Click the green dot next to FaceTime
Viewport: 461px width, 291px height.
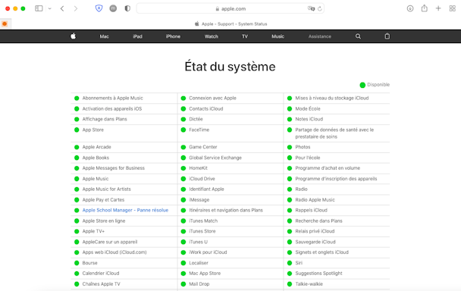pos(183,130)
